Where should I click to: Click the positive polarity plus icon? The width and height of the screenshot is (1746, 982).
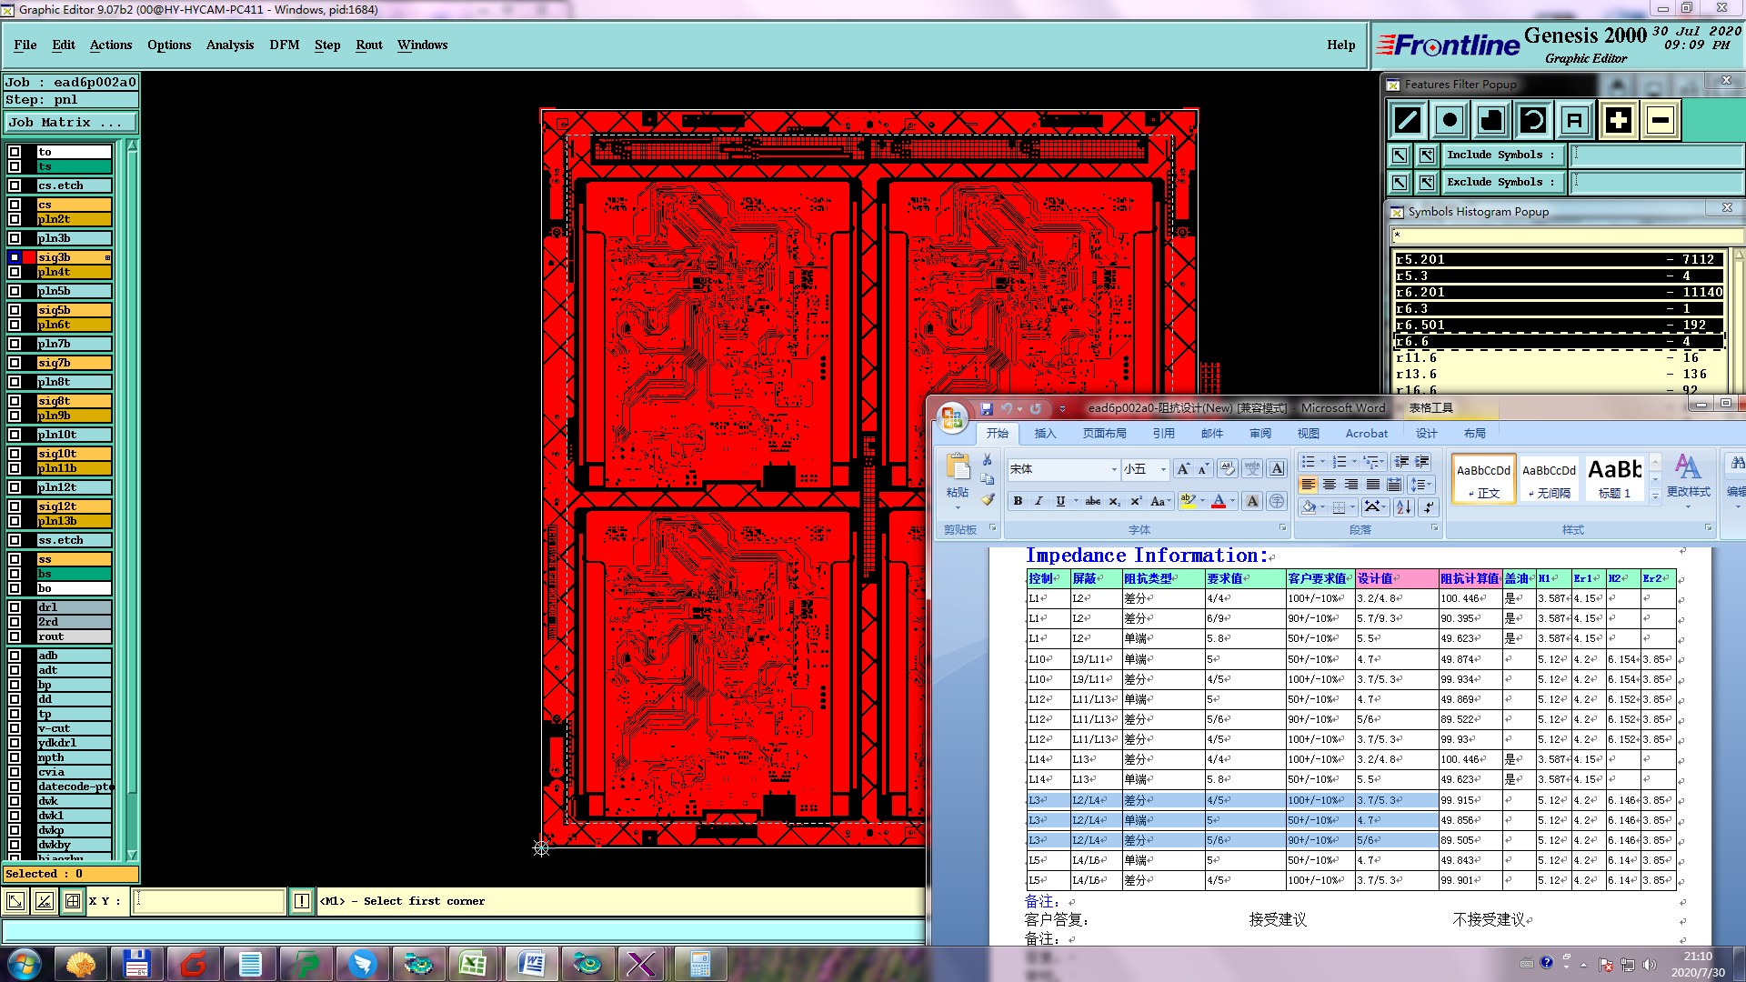(1619, 120)
